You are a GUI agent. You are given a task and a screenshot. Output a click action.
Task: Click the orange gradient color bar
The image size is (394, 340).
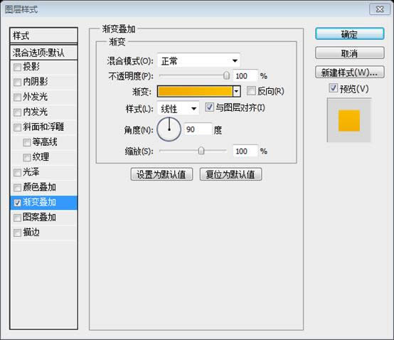pos(195,91)
